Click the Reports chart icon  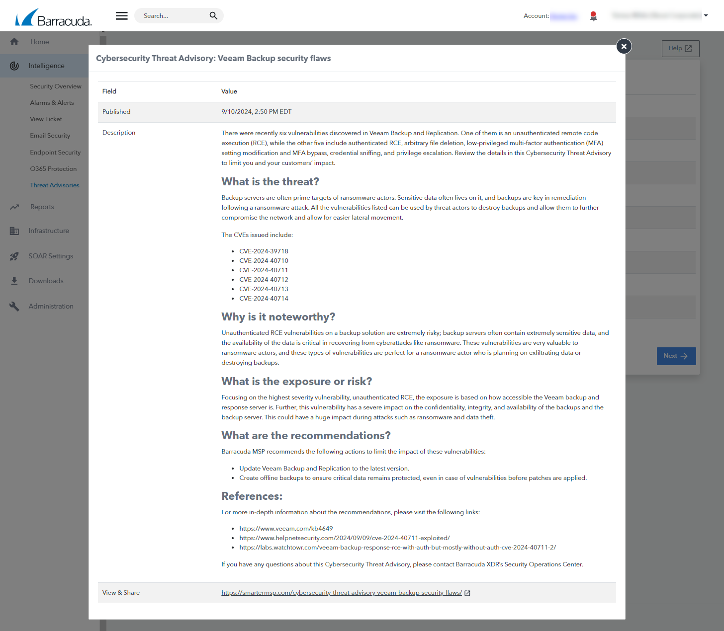[x=14, y=207]
